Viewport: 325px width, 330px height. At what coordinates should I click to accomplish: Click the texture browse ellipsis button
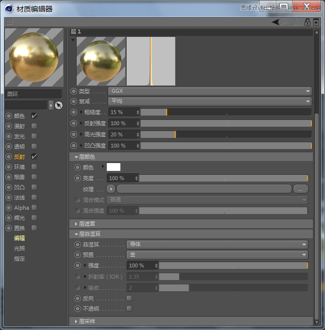coord(301,189)
